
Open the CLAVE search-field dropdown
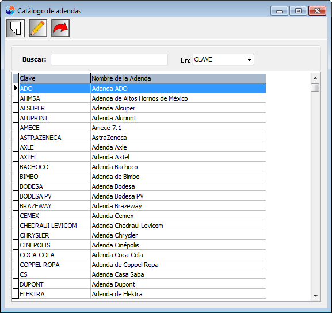pos(249,59)
